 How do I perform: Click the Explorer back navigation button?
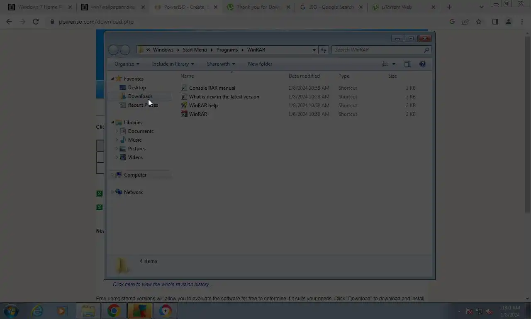point(113,50)
